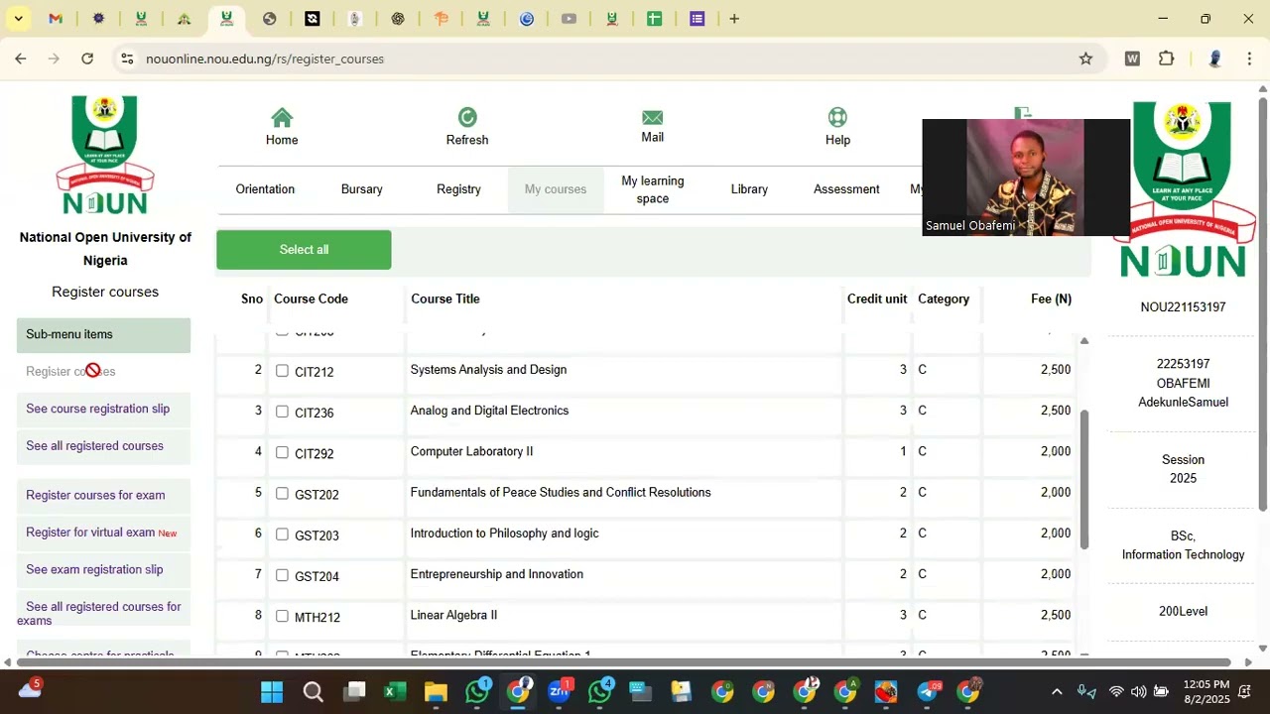Open the Bursary menu

[361, 189]
